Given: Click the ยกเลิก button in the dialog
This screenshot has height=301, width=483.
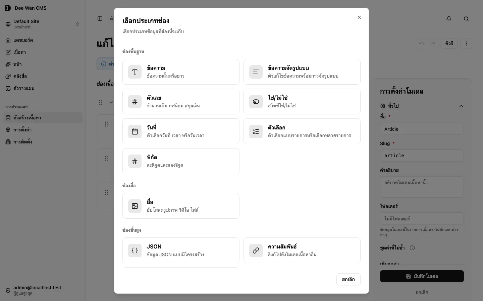Looking at the screenshot, I should tap(348, 279).
